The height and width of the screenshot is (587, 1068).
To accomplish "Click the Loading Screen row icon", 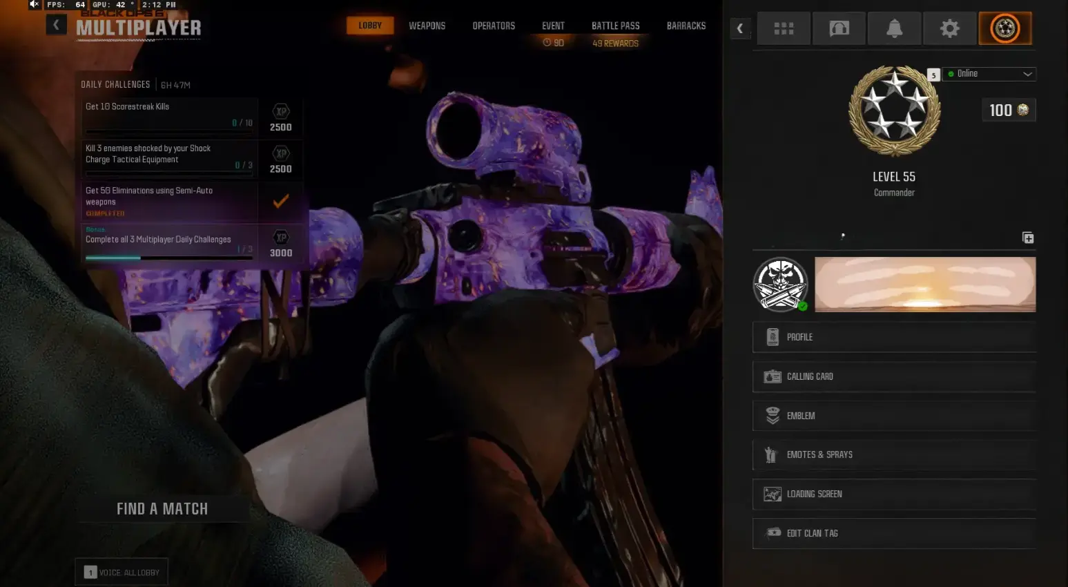I will coord(773,494).
